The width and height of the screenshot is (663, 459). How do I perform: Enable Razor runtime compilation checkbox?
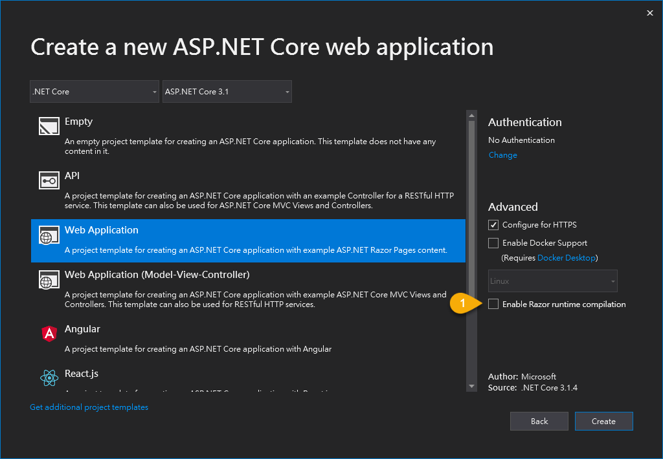coord(493,304)
